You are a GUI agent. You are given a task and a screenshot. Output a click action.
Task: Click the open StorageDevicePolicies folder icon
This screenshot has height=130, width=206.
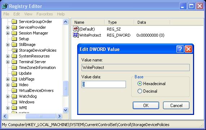pyautogui.click(x=14, y=50)
